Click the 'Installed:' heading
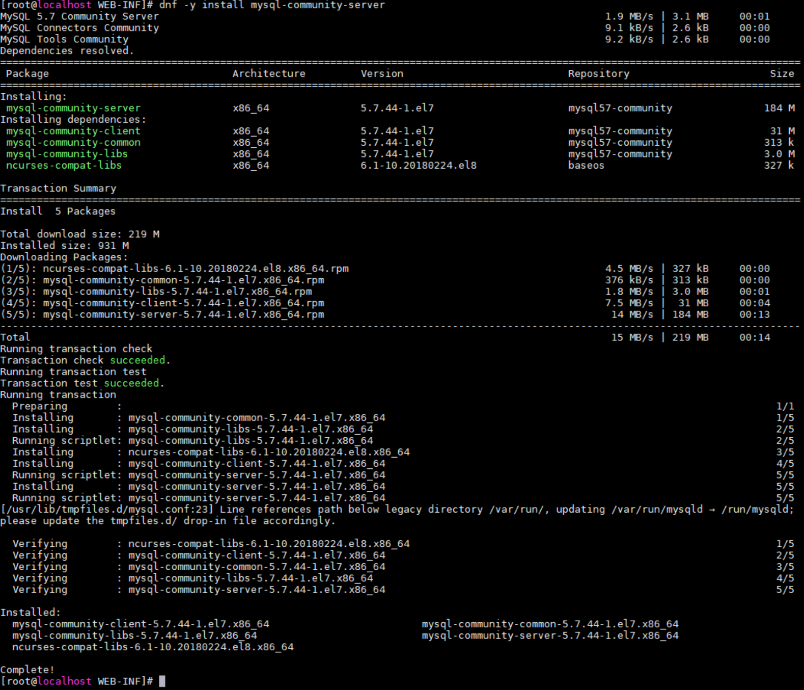The image size is (804, 690). coord(31,613)
